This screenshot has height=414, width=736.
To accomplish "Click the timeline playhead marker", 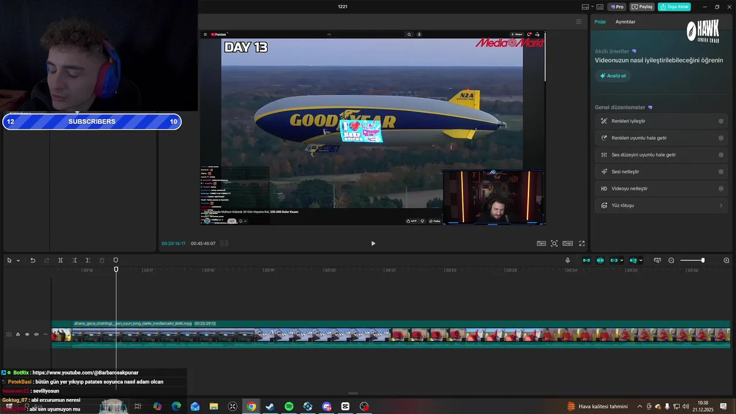I will tap(116, 270).
